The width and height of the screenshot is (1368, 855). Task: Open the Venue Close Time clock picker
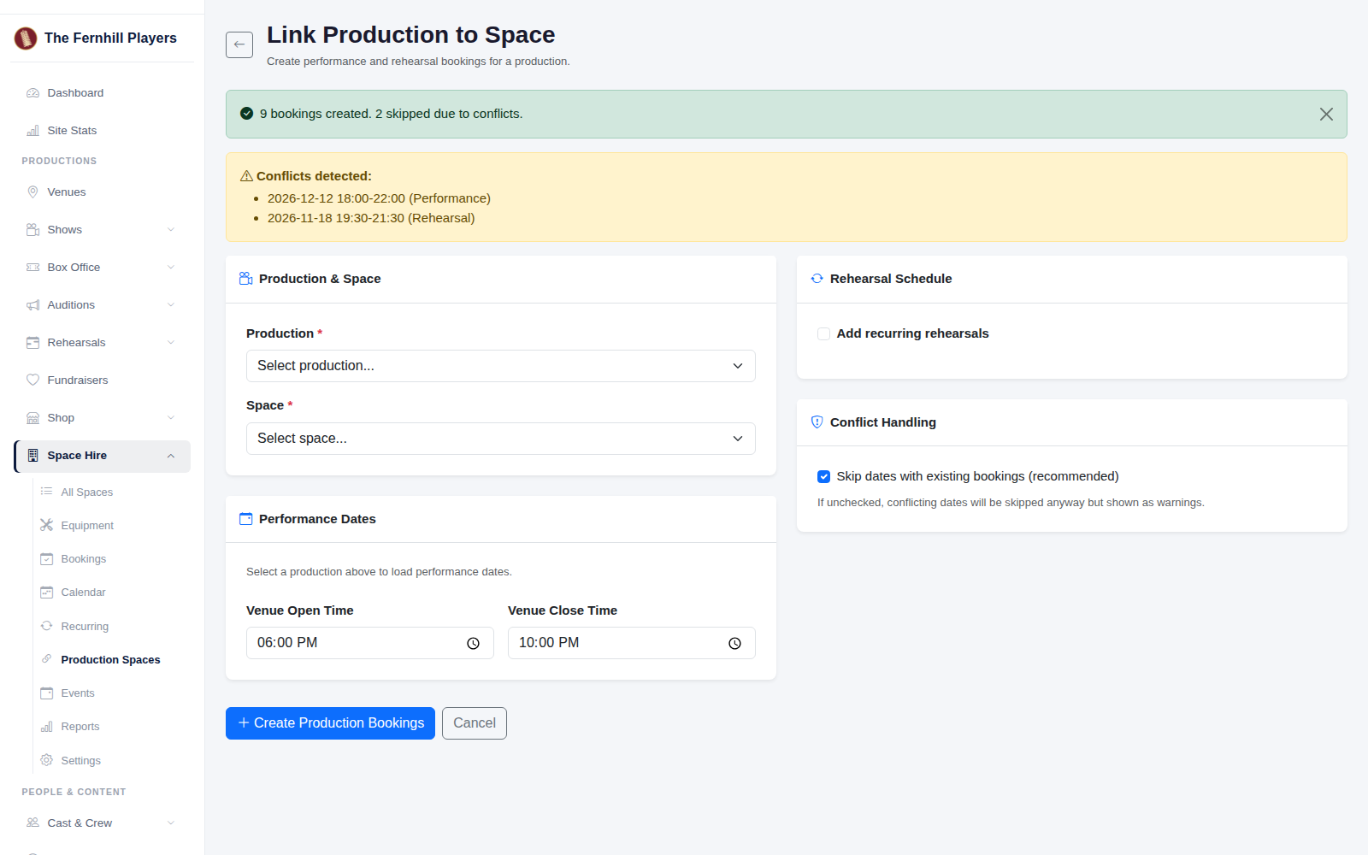pyautogui.click(x=734, y=644)
